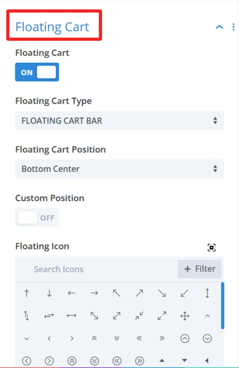This screenshot has width=239, height=368.
Task: Click the Floating Cart section title
Action: pyautogui.click(x=52, y=27)
